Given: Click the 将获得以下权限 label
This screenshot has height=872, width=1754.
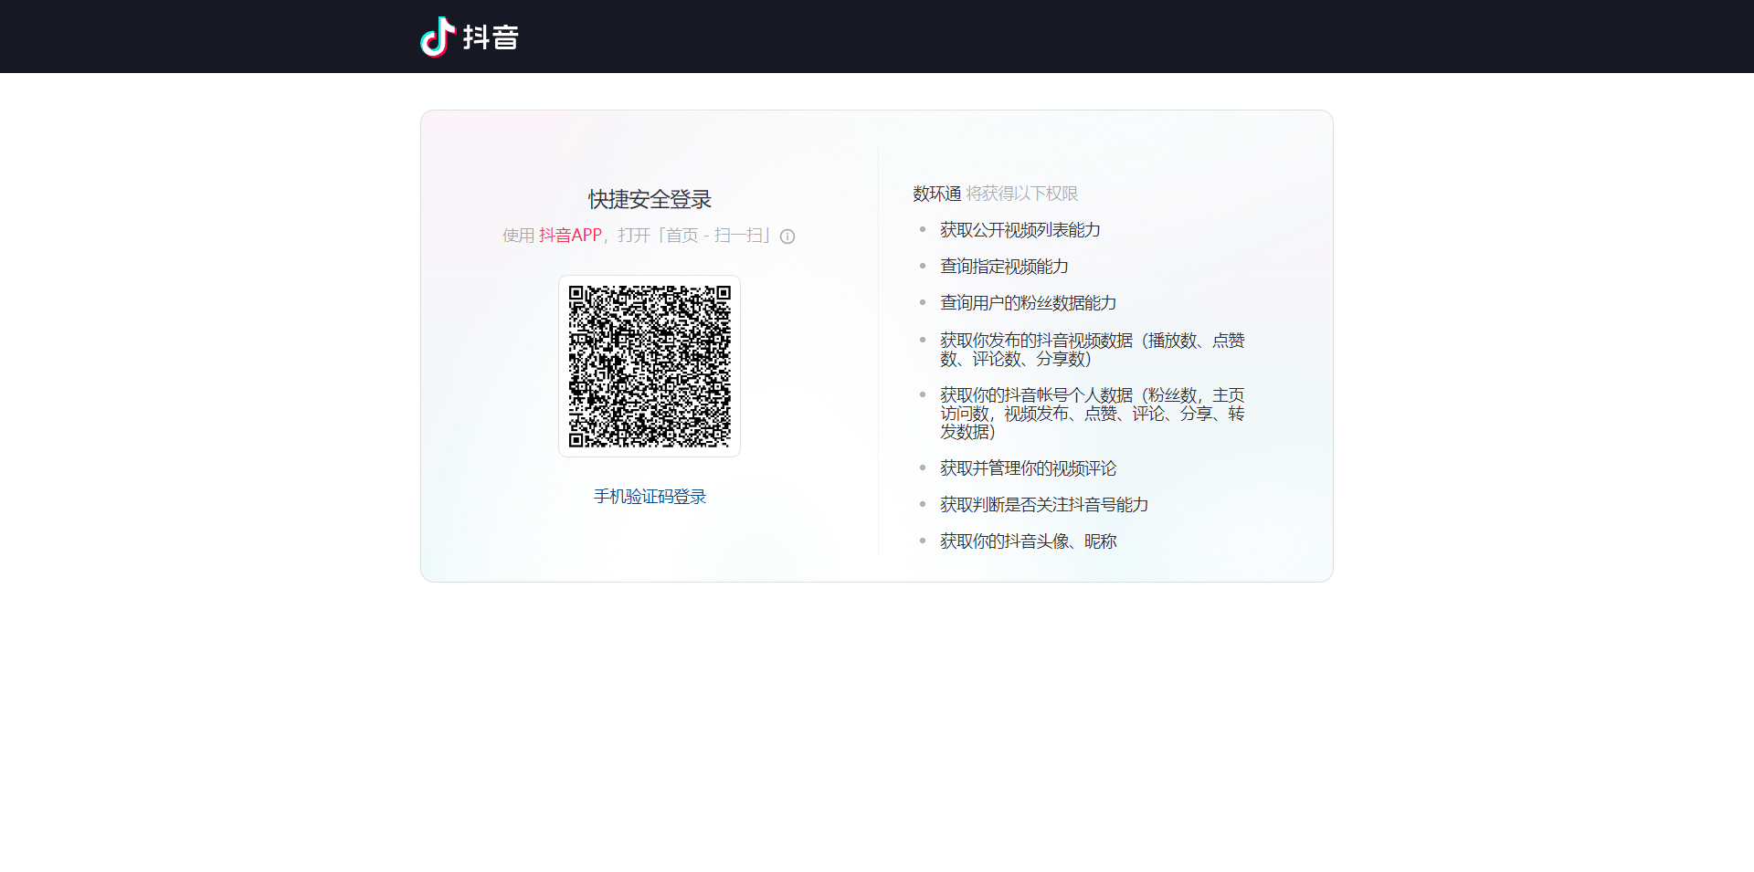Looking at the screenshot, I should pos(1022,194).
